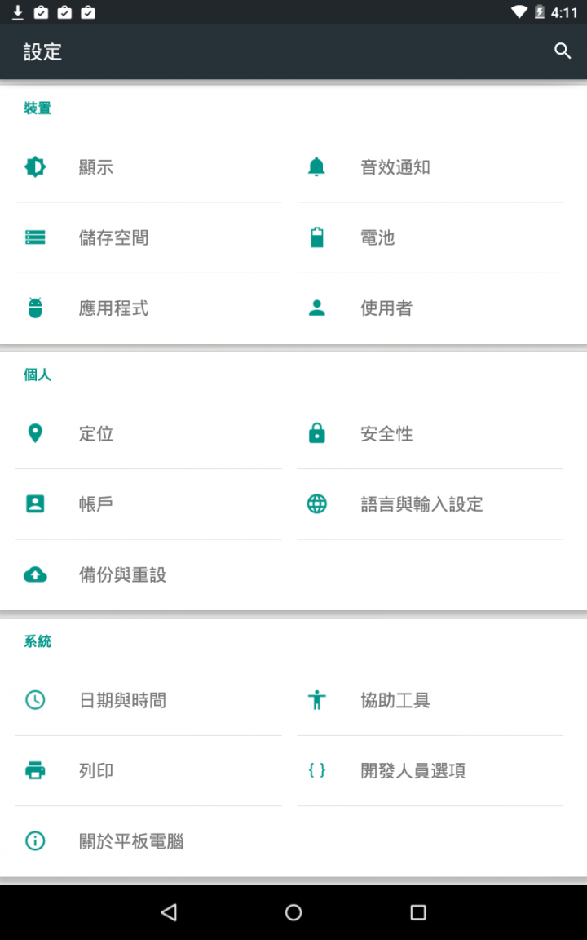This screenshot has width=587, height=940.
Task: Tap the printer icon beside 列印
Action: (35, 770)
